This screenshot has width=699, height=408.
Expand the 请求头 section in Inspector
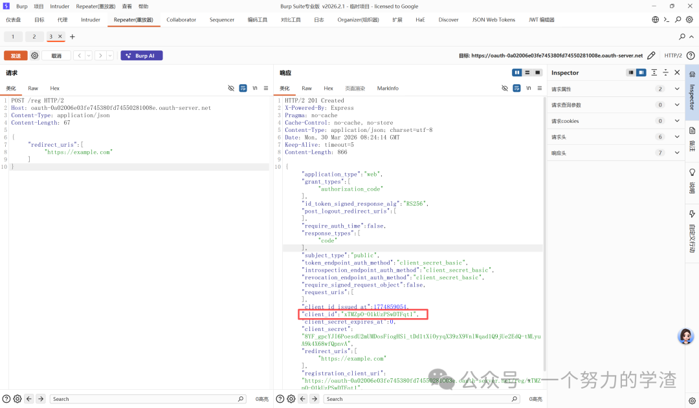point(616,137)
